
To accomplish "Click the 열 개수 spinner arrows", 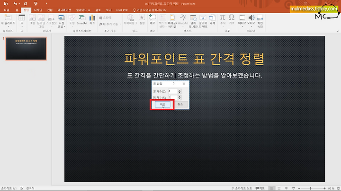I will pos(179,91).
